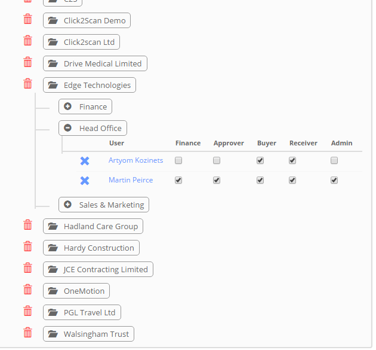Delete the Drive Medical Limited company
The width and height of the screenshot is (376, 350).
coord(27,62)
